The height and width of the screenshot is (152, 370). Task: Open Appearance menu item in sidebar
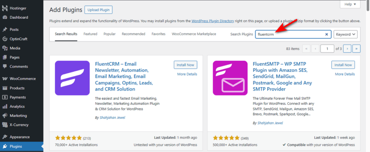22,137
